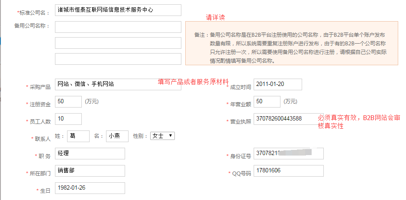Screen dimensions: 406x200
Task: Click the 职务 job title field
Action: (x=90, y=153)
